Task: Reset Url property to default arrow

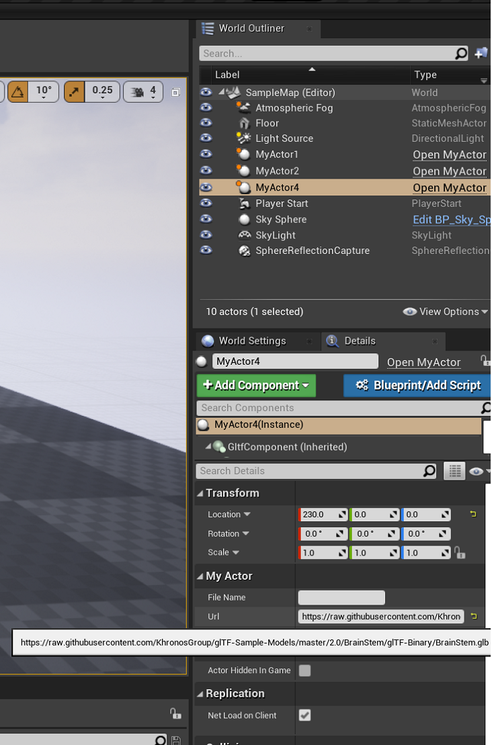Action: tap(473, 616)
